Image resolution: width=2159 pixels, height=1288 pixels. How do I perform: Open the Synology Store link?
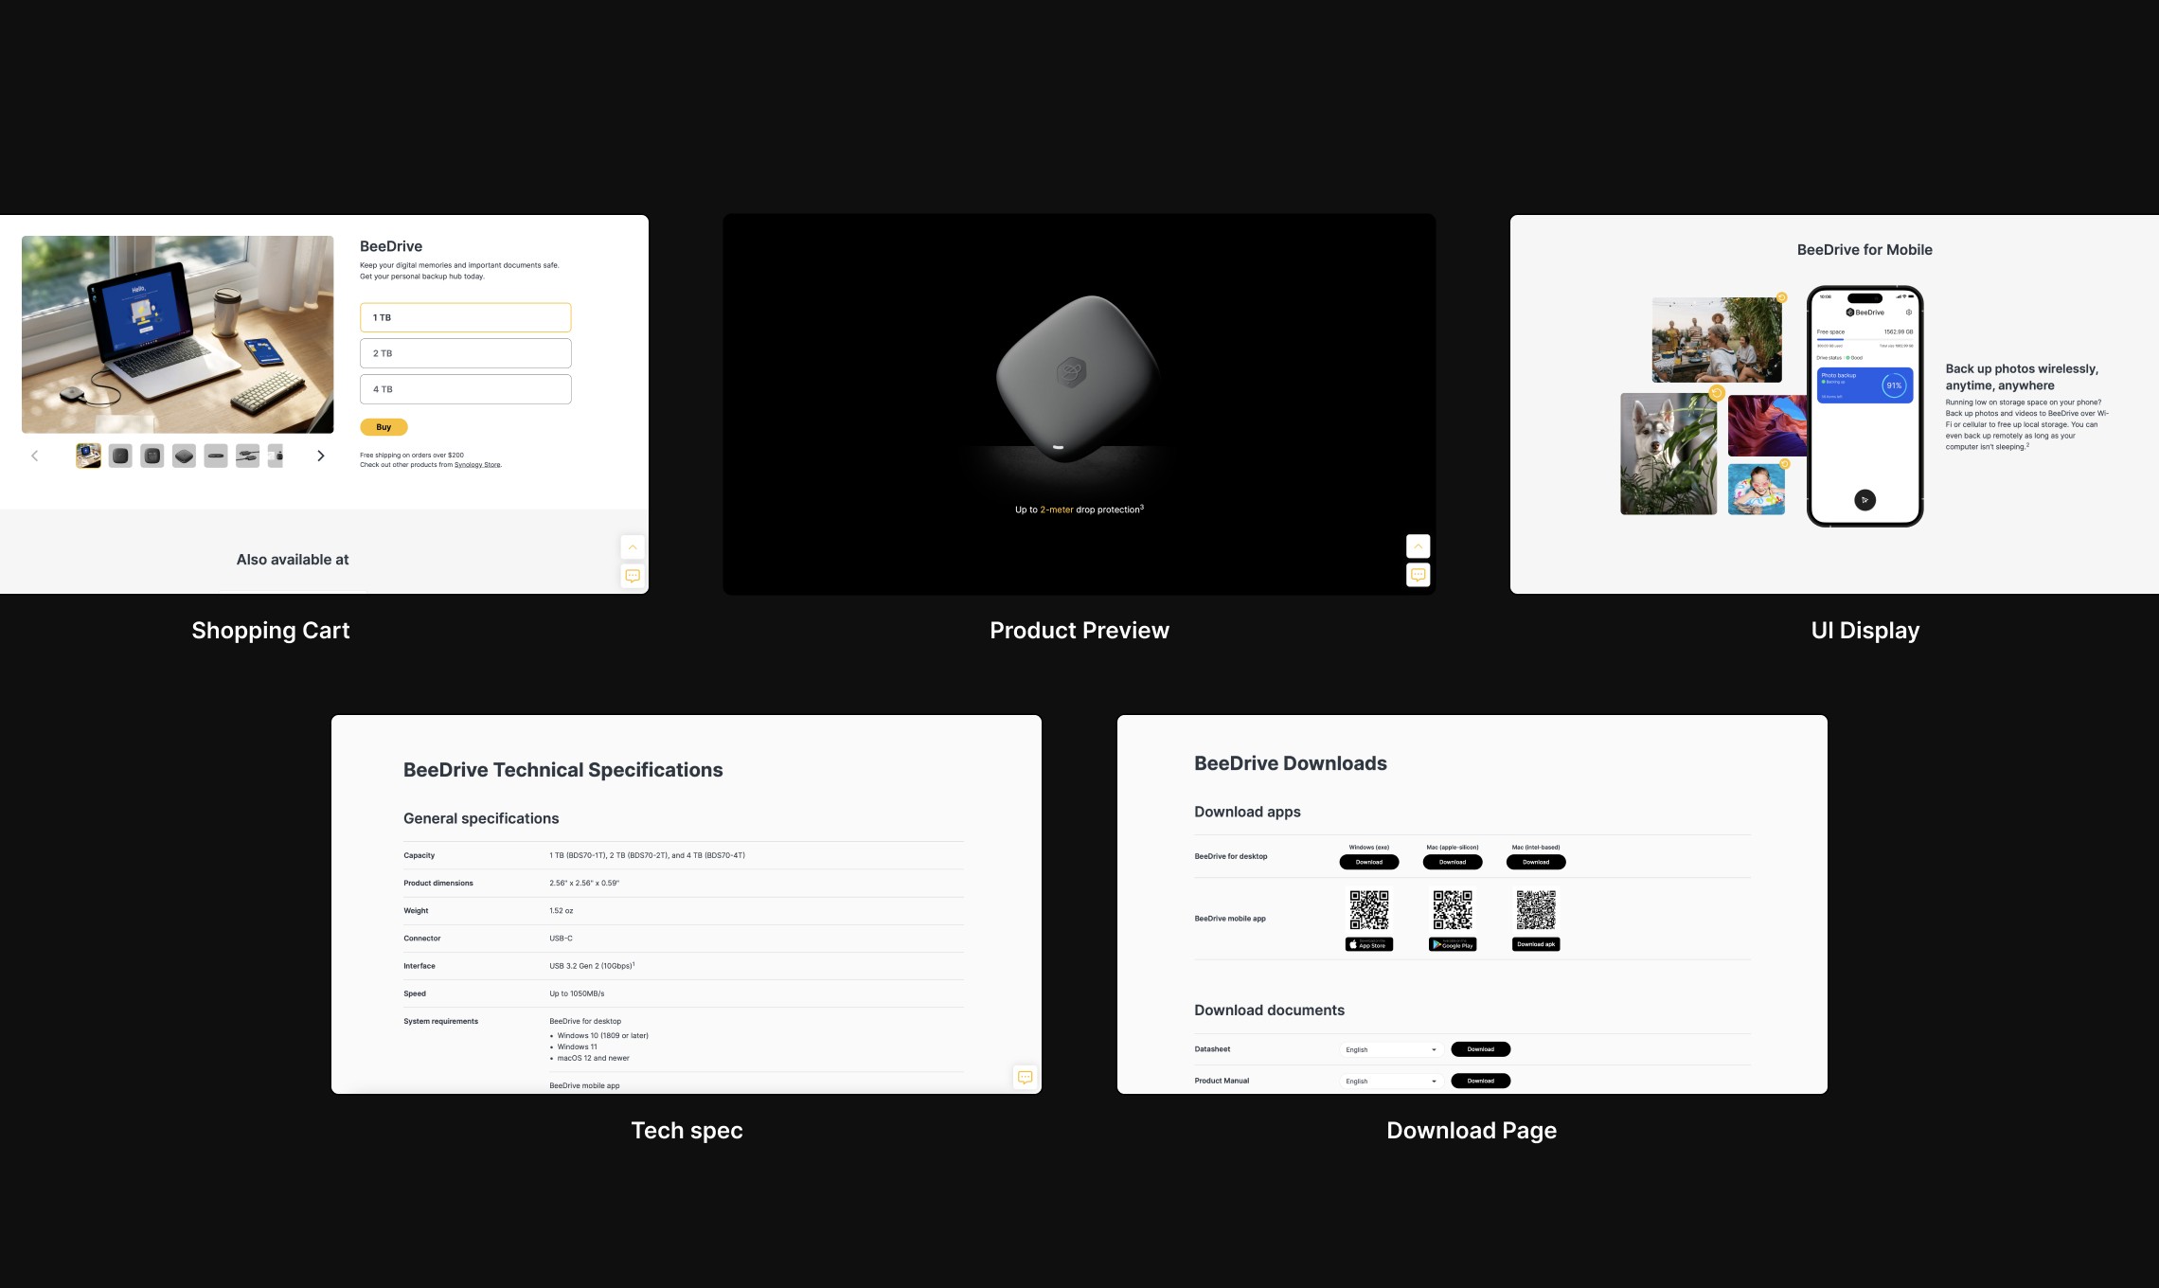(x=477, y=465)
